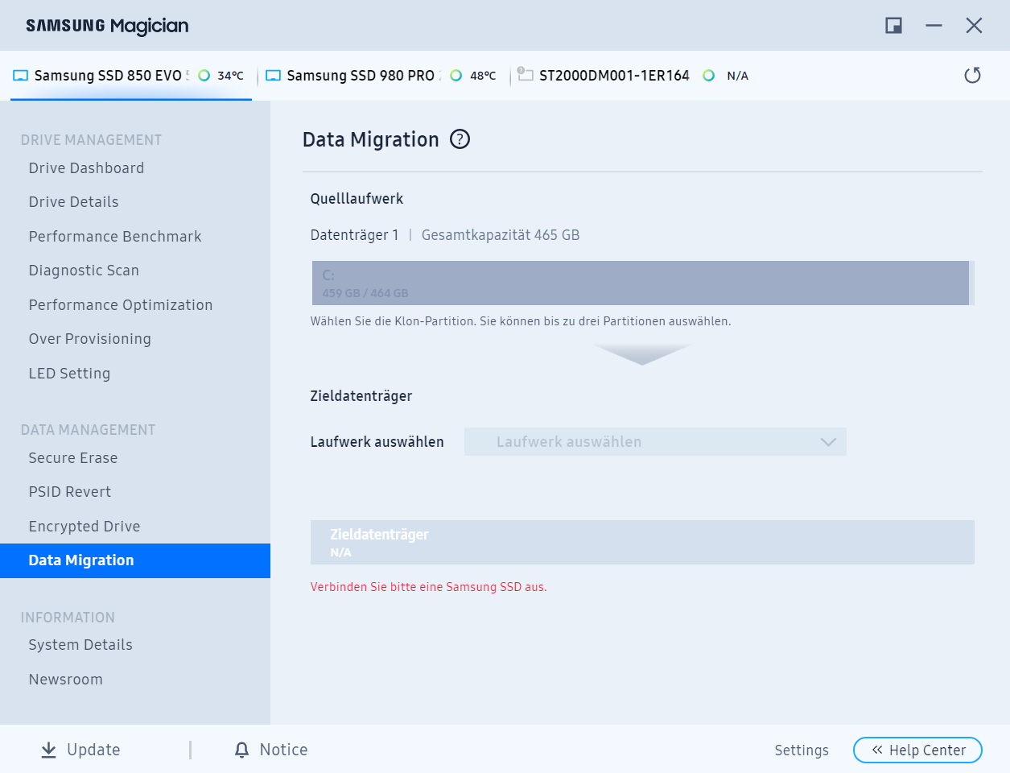Open Drive Details page
Image resolution: width=1010 pixels, height=773 pixels.
click(x=73, y=202)
